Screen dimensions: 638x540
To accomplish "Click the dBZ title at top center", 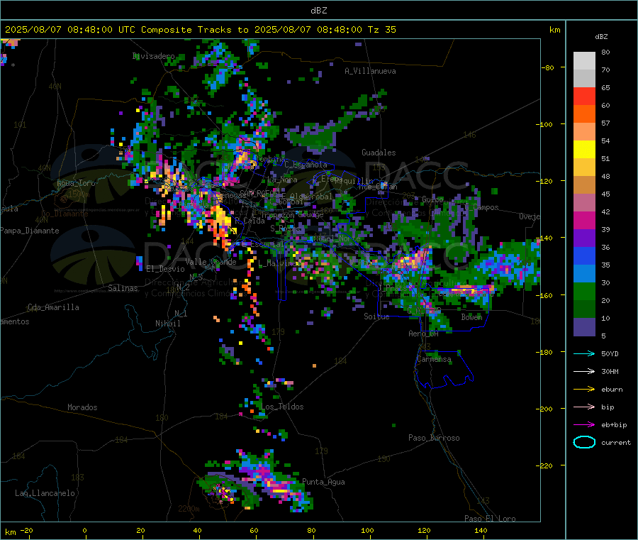I will pos(318,10).
